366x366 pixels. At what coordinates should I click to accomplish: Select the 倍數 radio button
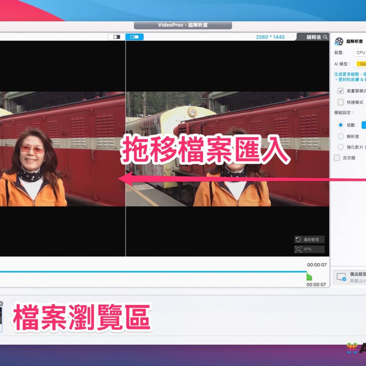tap(341, 125)
